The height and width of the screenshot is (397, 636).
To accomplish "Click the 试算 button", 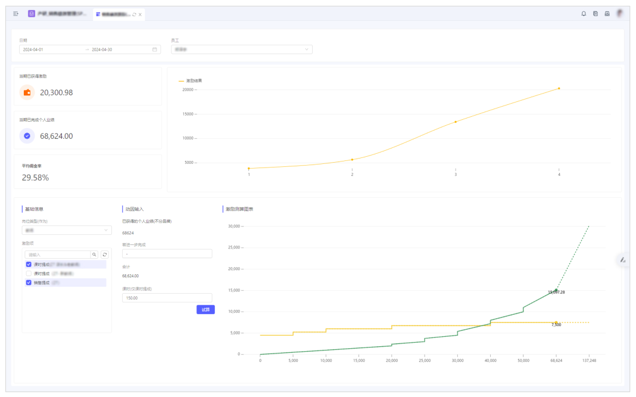I will (205, 310).
